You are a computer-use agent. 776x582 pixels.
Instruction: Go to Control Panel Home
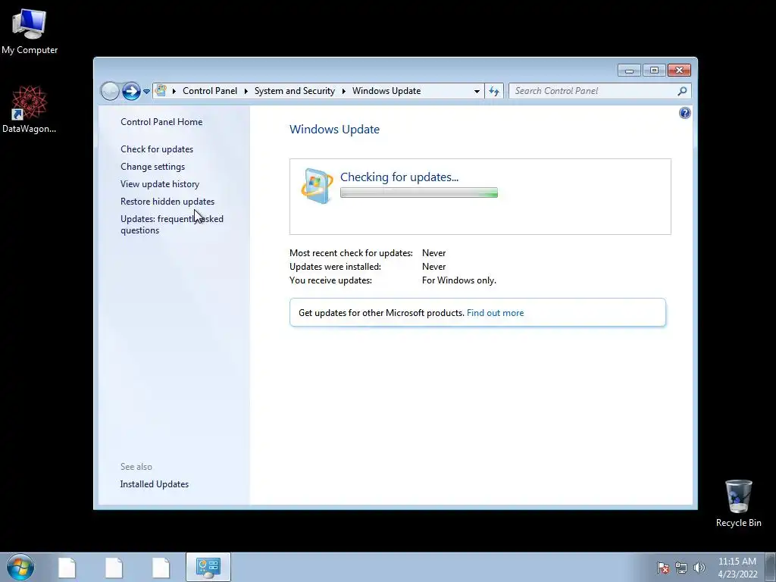coord(161,122)
